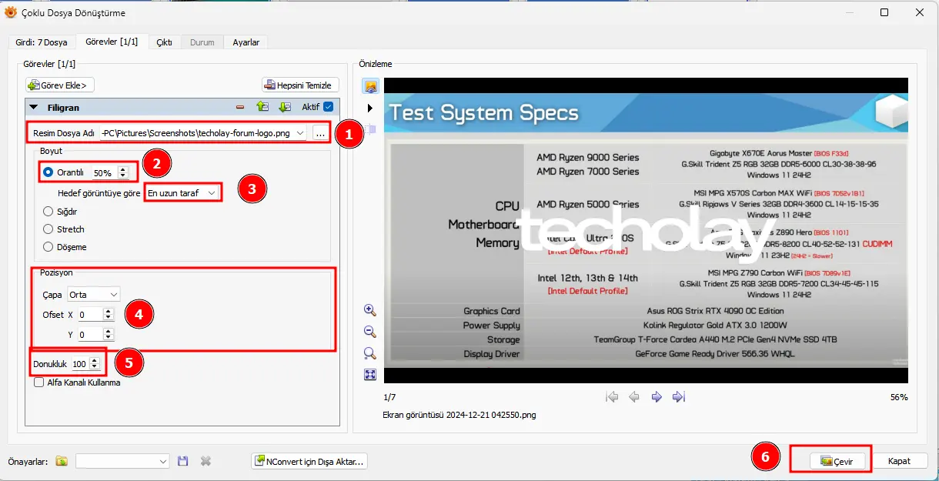This screenshot has height=481, width=939.
Task: Open the Ayarlar tab
Action: pyautogui.click(x=246, y=42)
